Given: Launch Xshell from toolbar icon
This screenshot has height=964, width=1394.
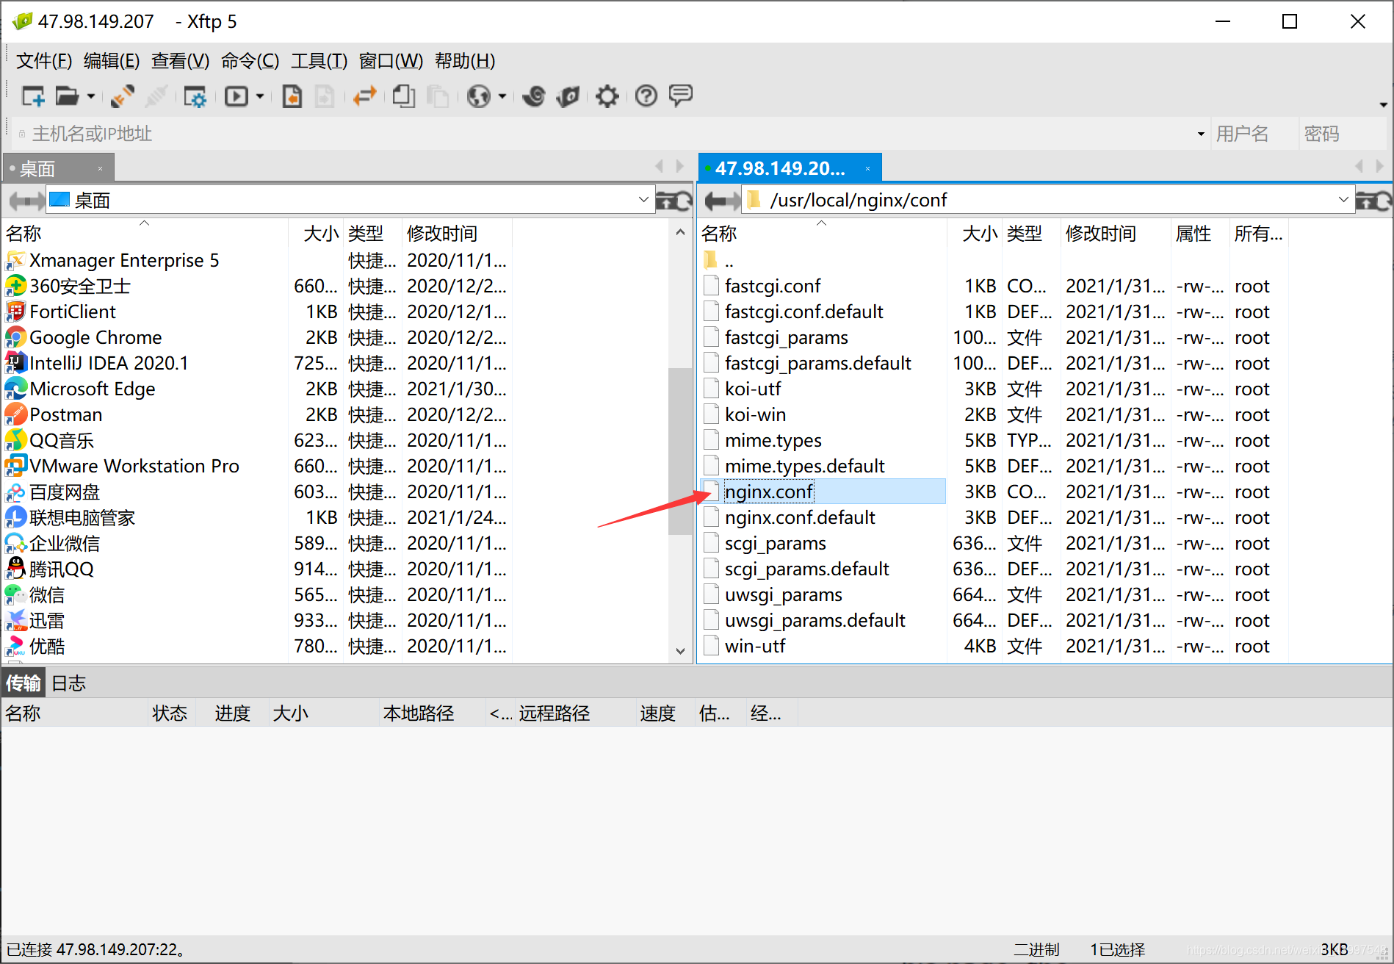Looking at the screenshot, I should (534, 96).
